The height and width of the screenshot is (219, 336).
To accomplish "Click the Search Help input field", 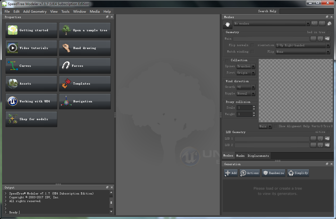I will tap(306, 11).
